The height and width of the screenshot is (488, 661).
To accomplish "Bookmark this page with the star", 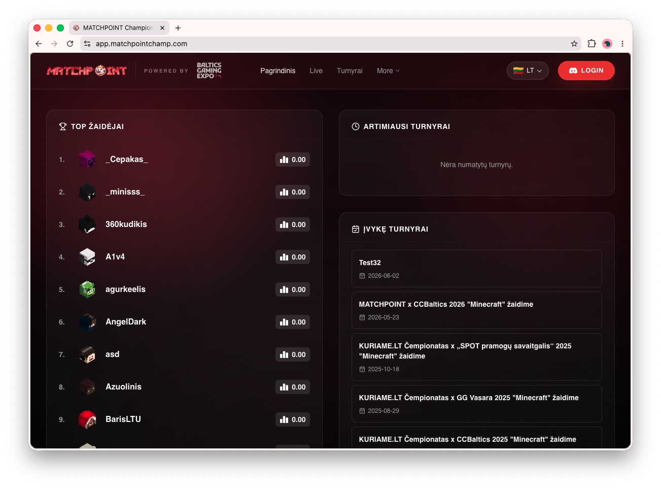I will [574, 44].
